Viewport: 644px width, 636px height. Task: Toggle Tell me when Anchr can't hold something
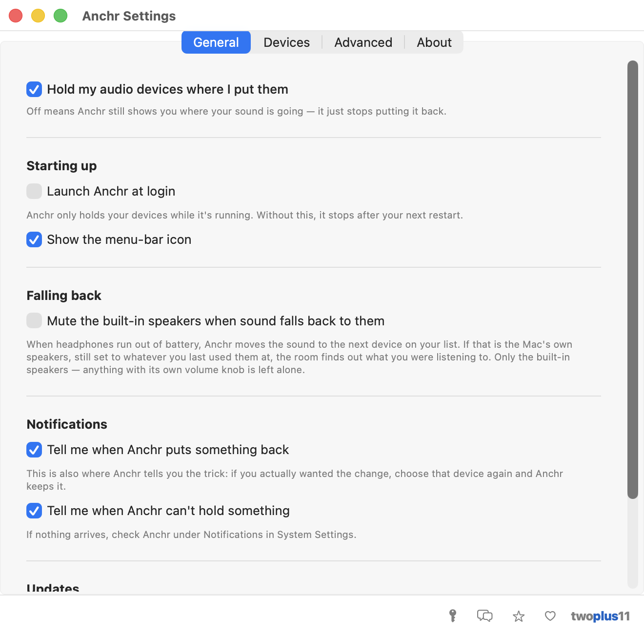pos(34,511)
